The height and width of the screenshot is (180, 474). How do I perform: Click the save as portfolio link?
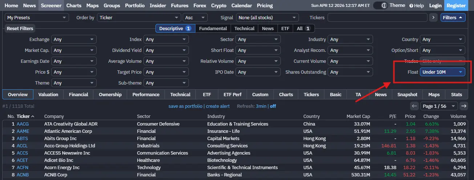pyautogui.click(x=185, y=106)
